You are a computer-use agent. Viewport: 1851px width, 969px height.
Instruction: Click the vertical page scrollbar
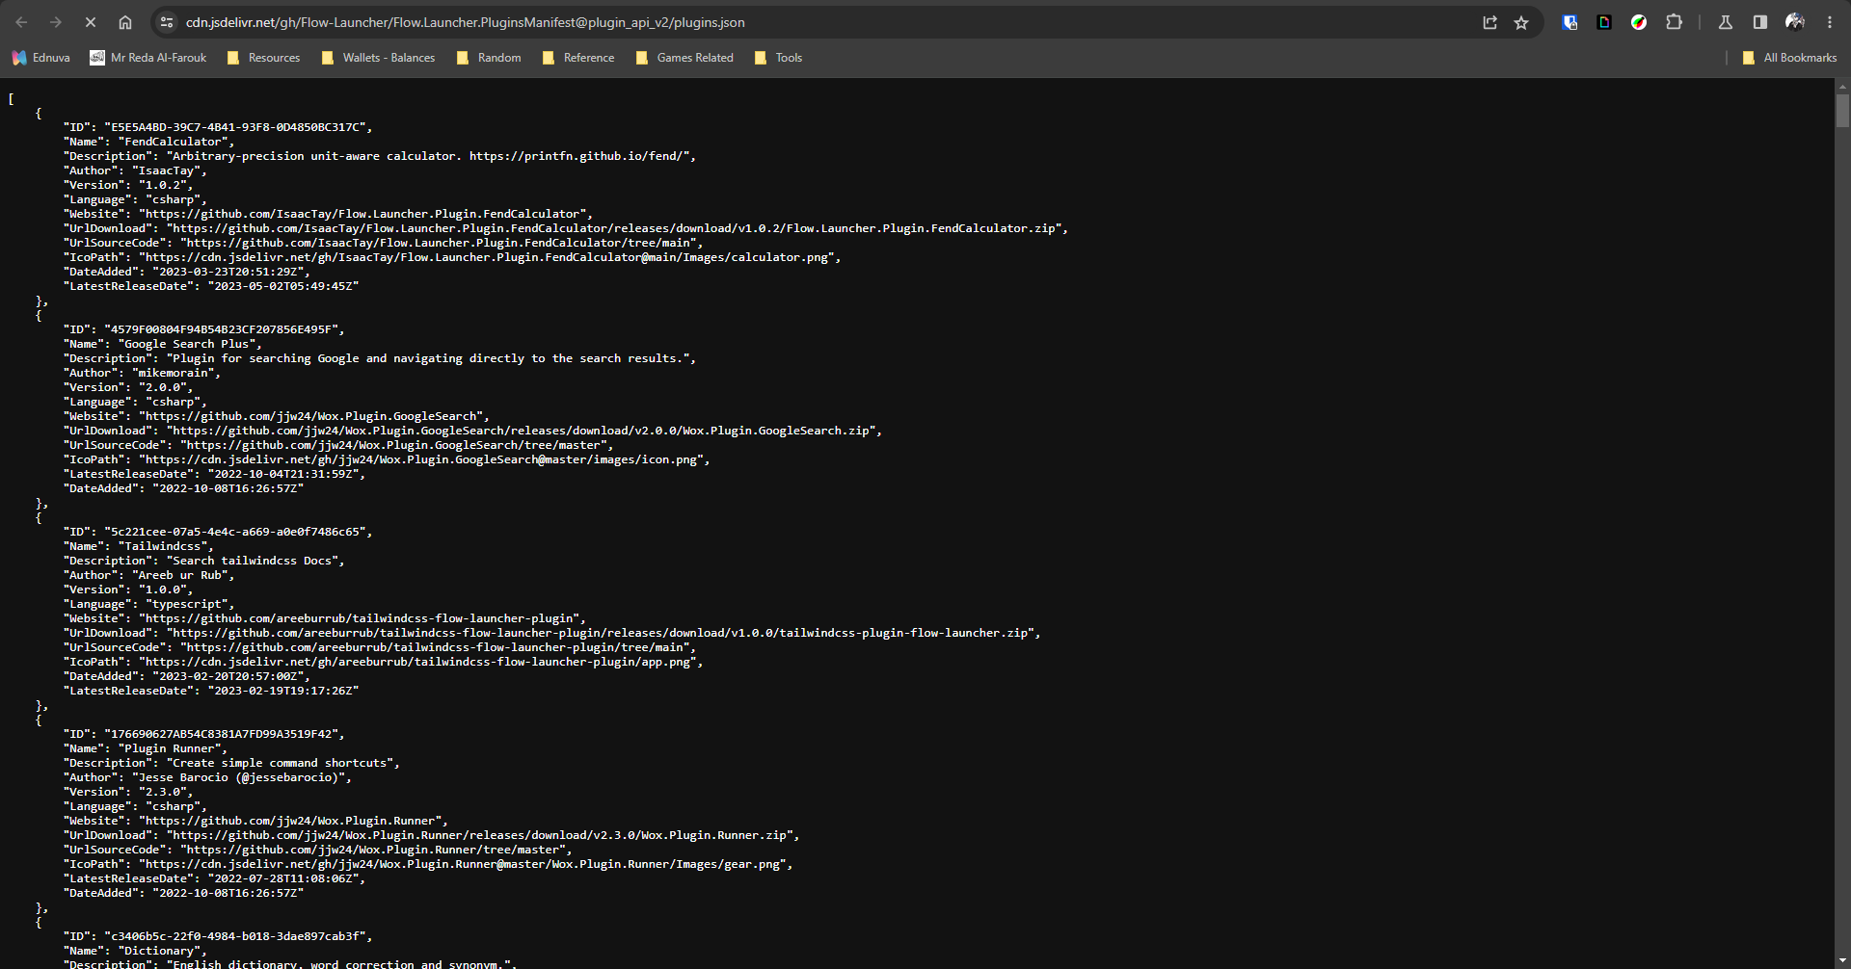(x=1842, y=111)
